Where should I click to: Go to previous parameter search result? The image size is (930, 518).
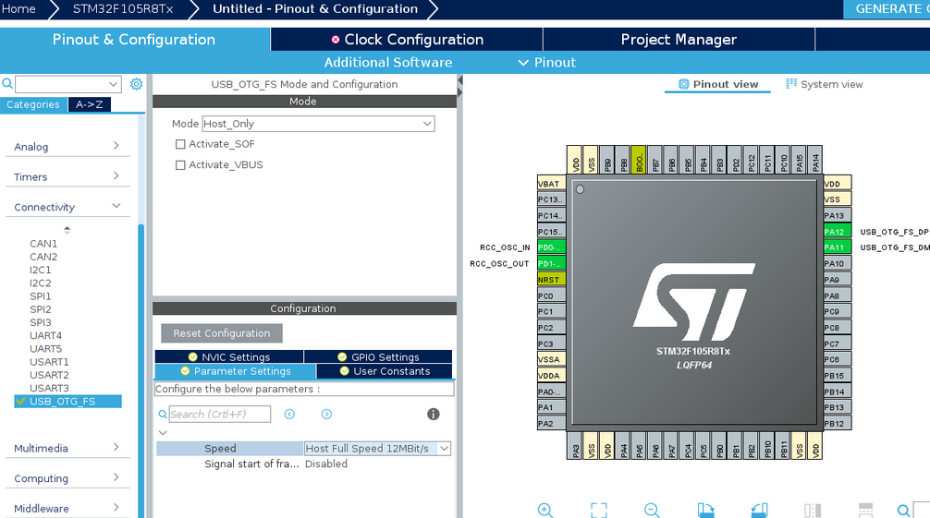click(x=289, y=415)
